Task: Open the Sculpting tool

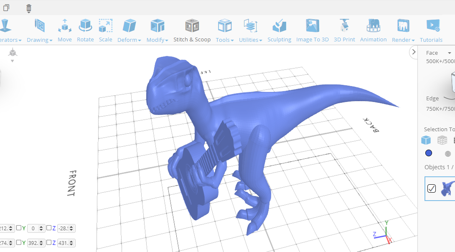Action: click(279, 31)
